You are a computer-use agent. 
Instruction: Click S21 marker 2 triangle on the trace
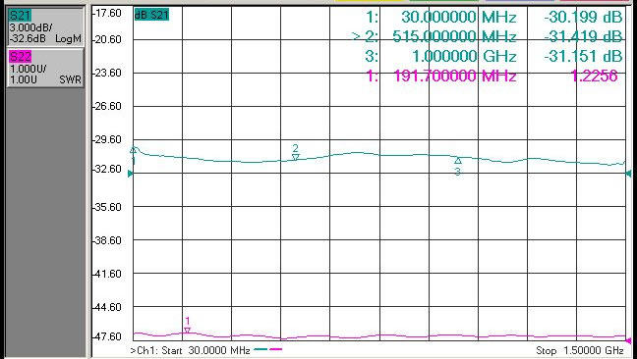click(296, 157)
